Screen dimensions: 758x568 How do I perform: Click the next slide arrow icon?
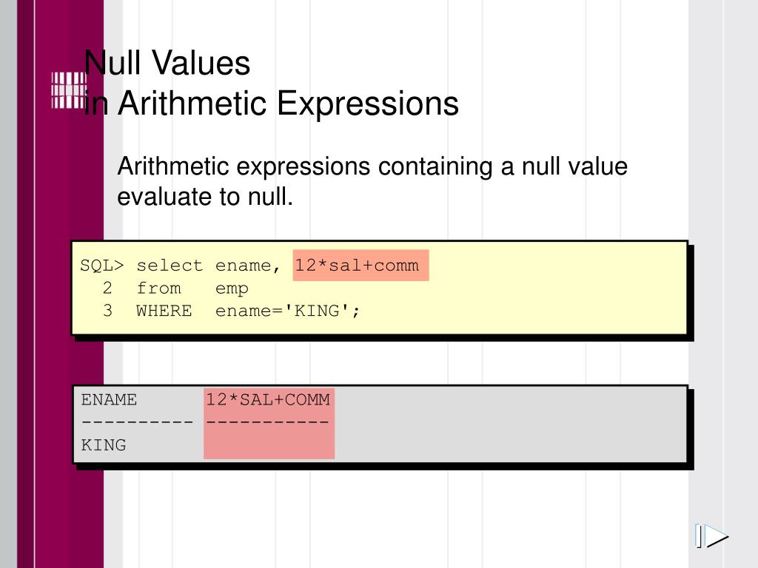(x=711, y=536)
